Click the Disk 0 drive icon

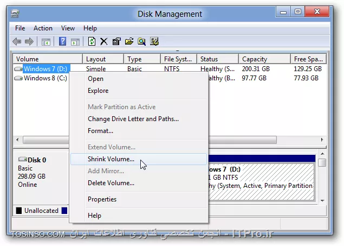(x=22, y=159)
